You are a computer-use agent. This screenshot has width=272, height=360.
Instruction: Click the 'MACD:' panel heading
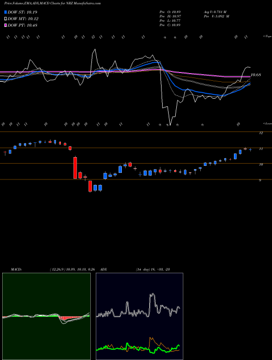click(16, 269)
